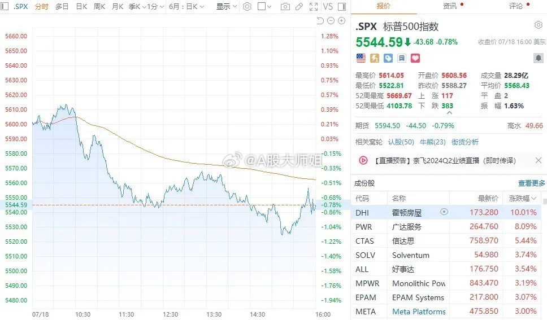The image size is (547, 320).
Task: Switch to 日K daily candlestick view
Action: [81, 7]
